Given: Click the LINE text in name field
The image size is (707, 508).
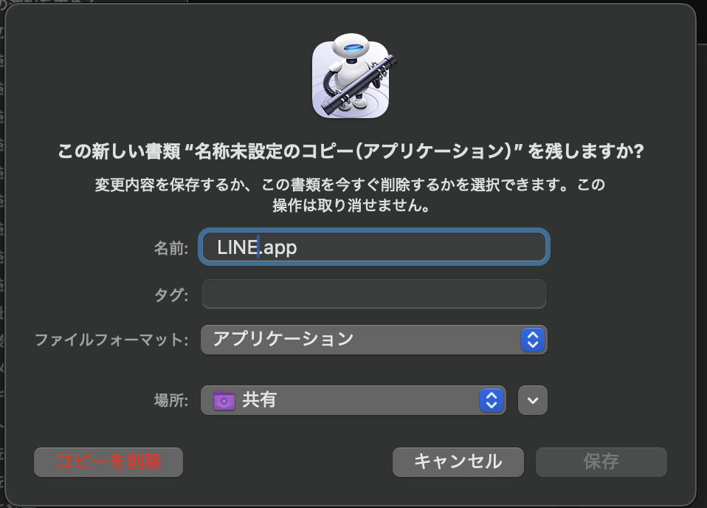Looking at the screenshot, I should [237, 247].
